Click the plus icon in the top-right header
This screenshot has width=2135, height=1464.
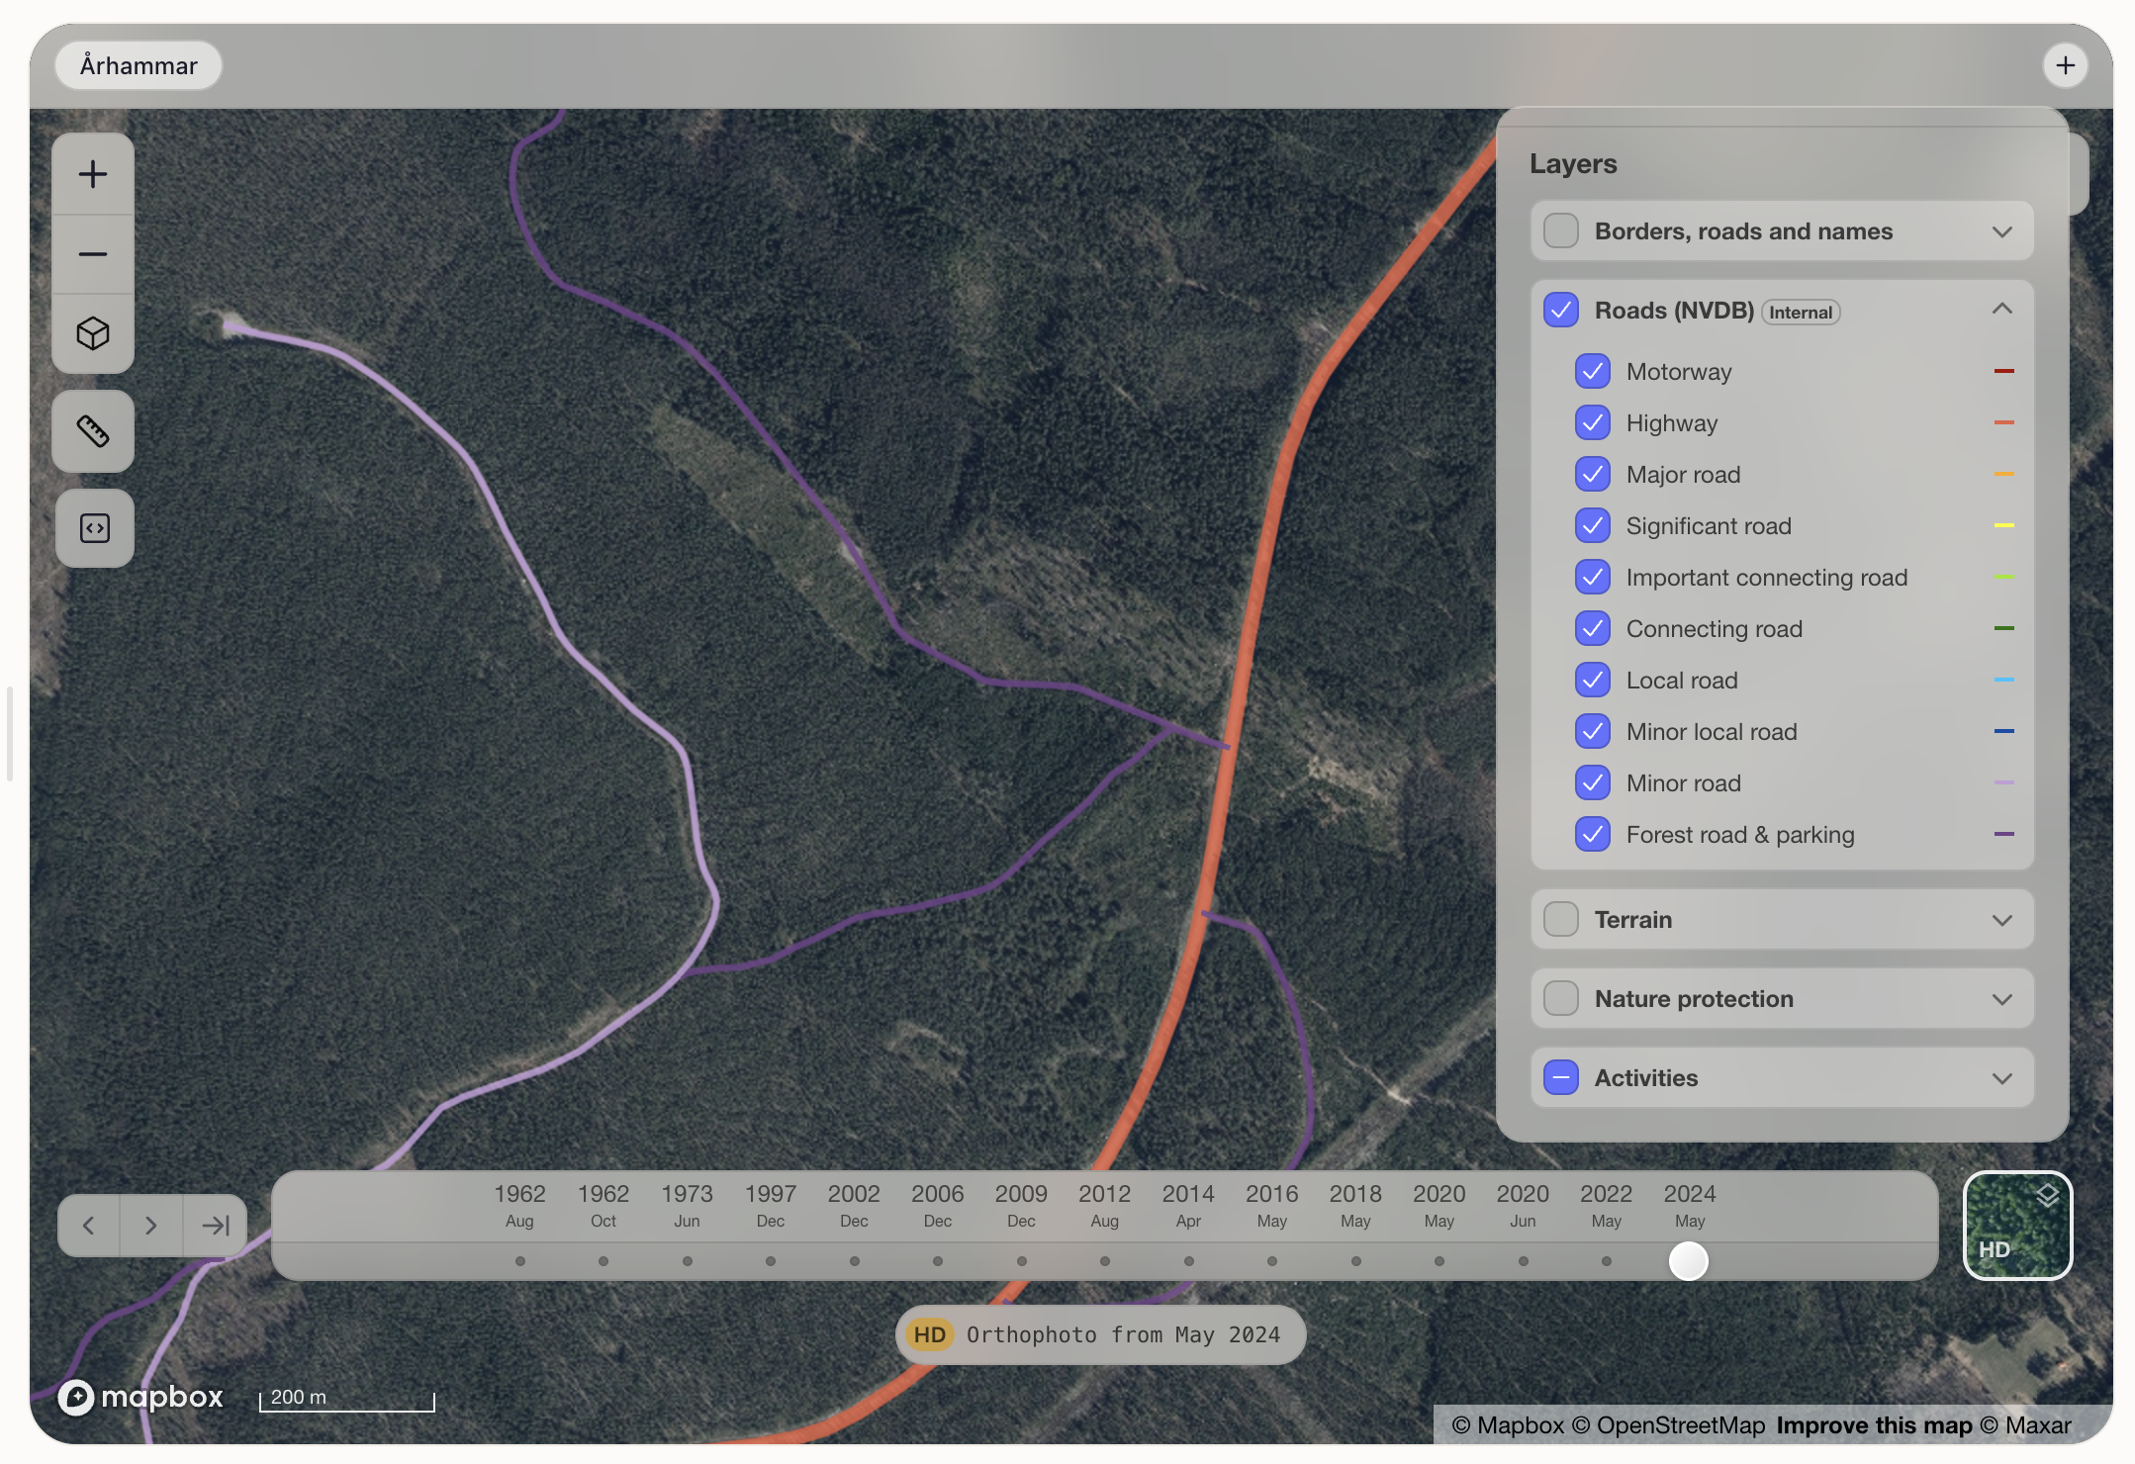point(2066,65)
